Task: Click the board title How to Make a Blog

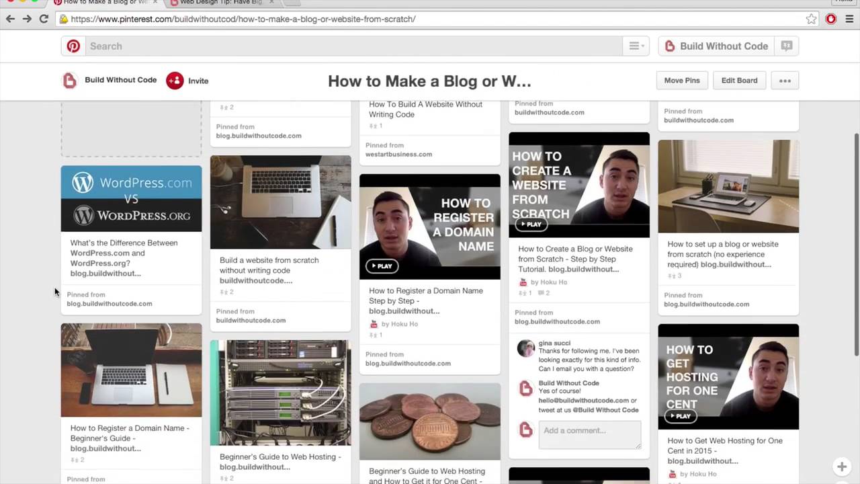Action: [x=429, y=81]
